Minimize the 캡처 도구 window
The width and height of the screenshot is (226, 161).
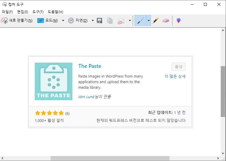tap(192, 4)
